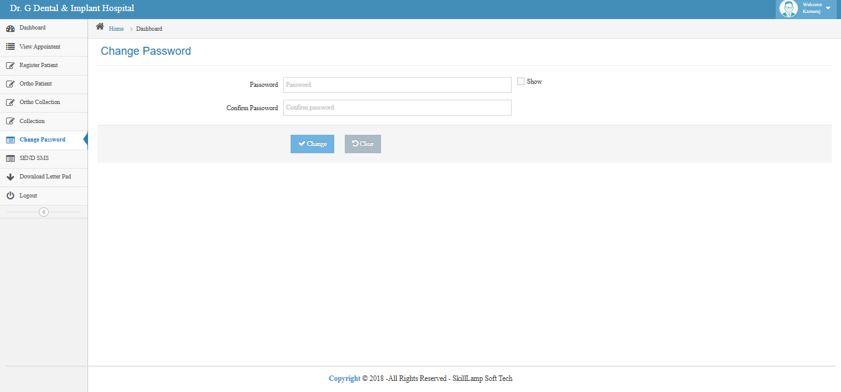
Task: Enable the Show password checkbox
Action: point(521,81)
